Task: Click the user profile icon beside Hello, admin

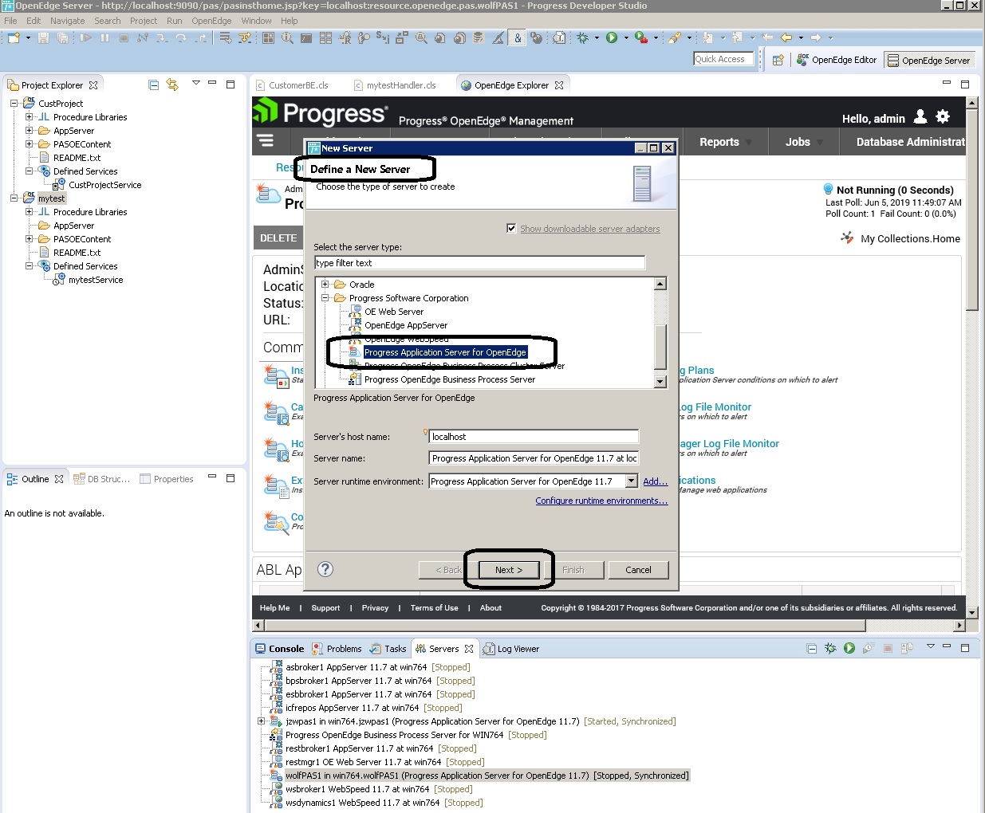Action: tap(920, 117)
